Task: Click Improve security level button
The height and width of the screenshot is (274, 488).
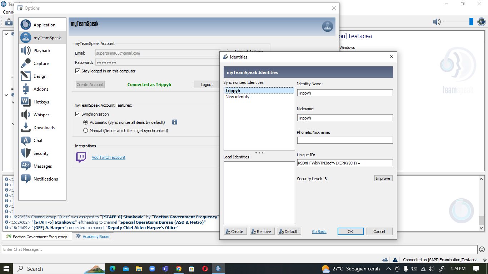Action: (x=383, y=178)
